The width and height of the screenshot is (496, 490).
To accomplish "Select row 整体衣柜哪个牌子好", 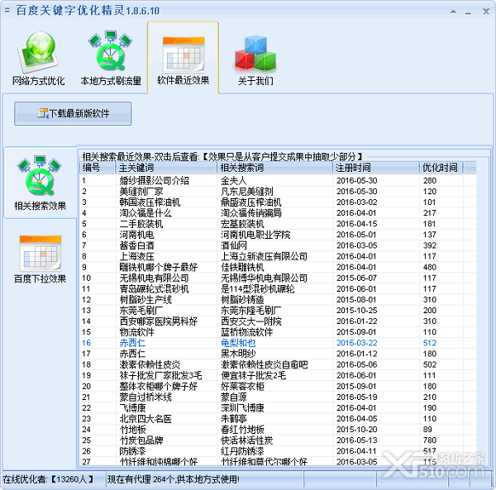I will click(278, 386).
